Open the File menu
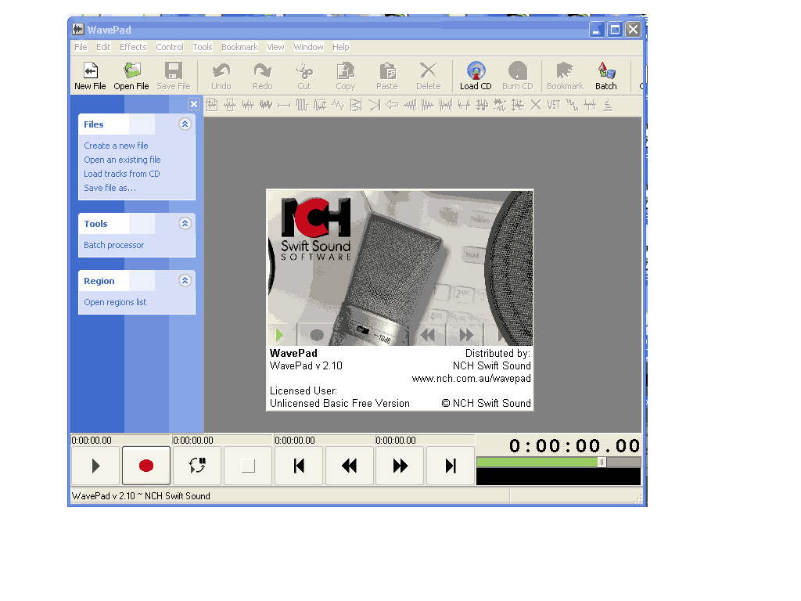Image resolution: width=801 pixels, height=601 pixels. (x=81, y=47)
